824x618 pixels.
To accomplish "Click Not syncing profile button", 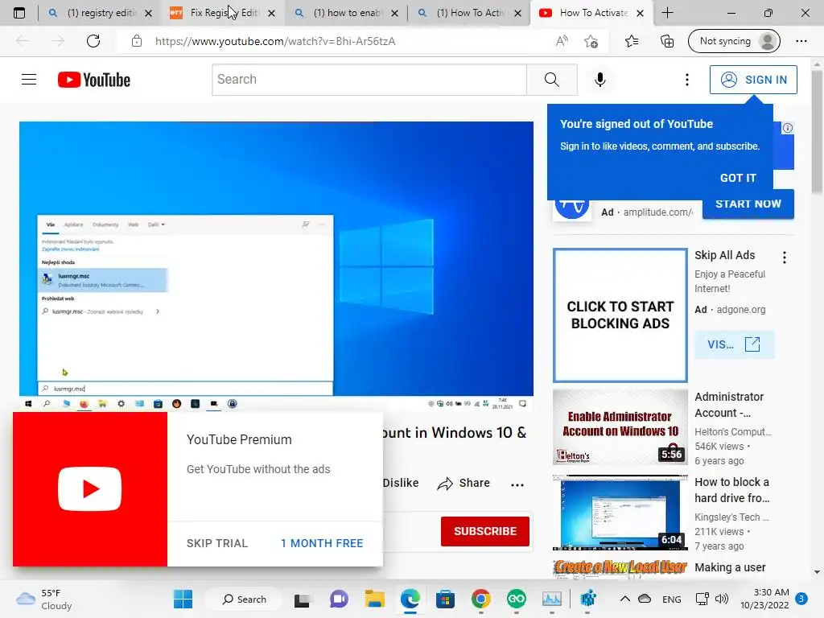I will coord(734,41).
